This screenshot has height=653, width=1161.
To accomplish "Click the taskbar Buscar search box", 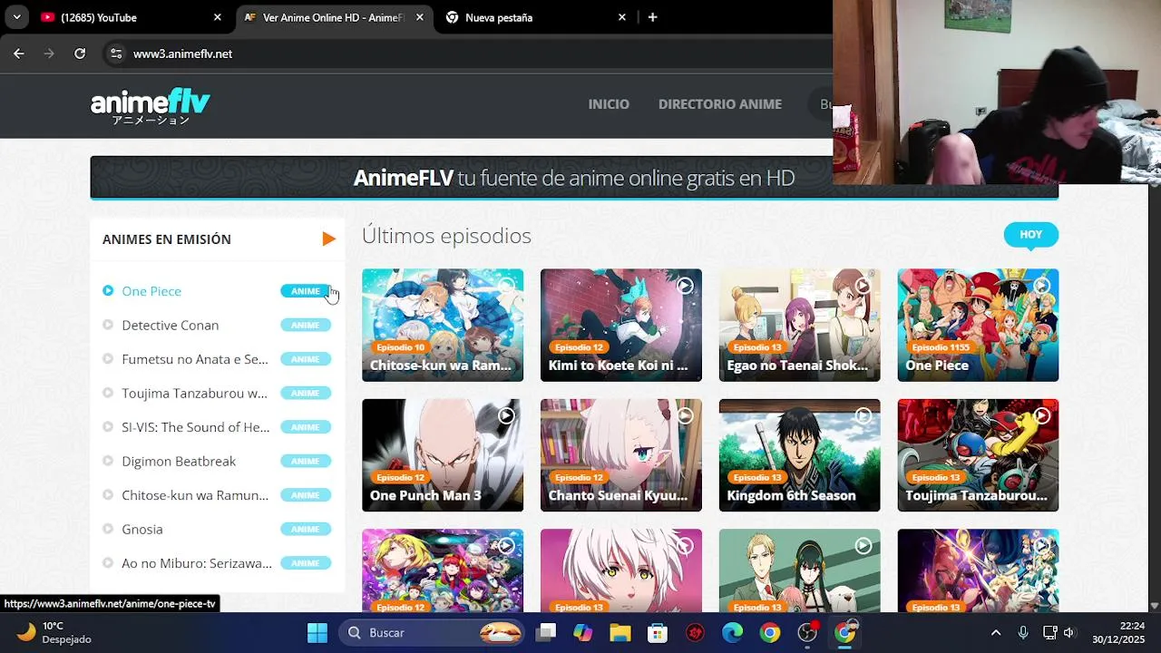I will [434, 632].
